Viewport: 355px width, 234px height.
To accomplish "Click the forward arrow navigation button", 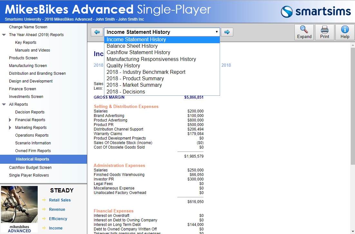I will [x=227, y=32].
